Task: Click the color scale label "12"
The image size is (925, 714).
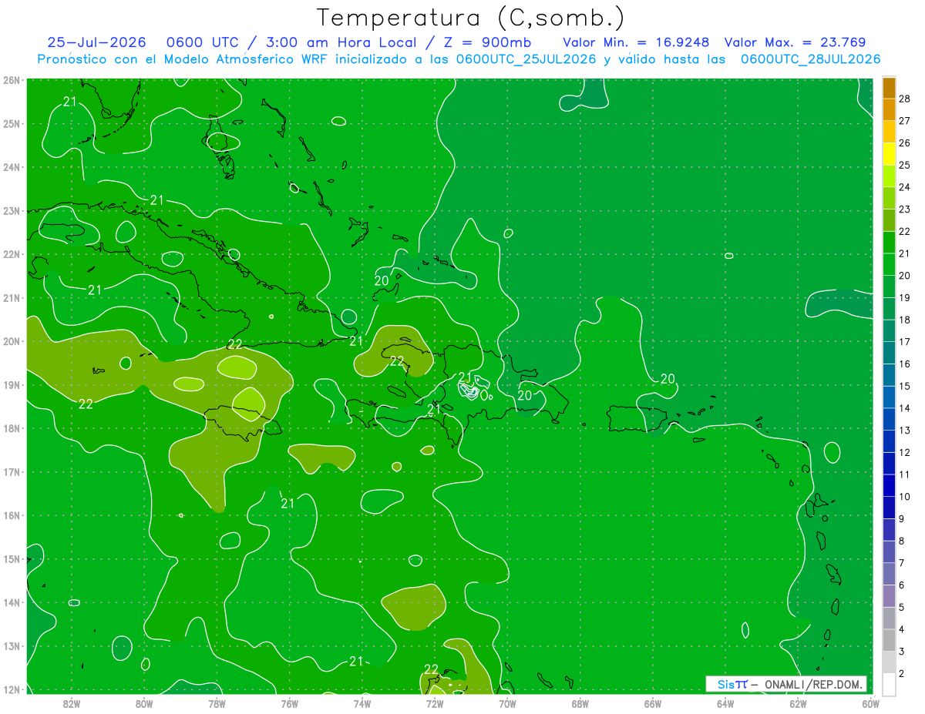Action: point(905,452)
